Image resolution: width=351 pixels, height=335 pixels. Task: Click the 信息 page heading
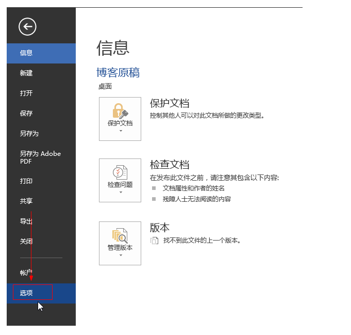pyautogui.click(x=113, y=48)
